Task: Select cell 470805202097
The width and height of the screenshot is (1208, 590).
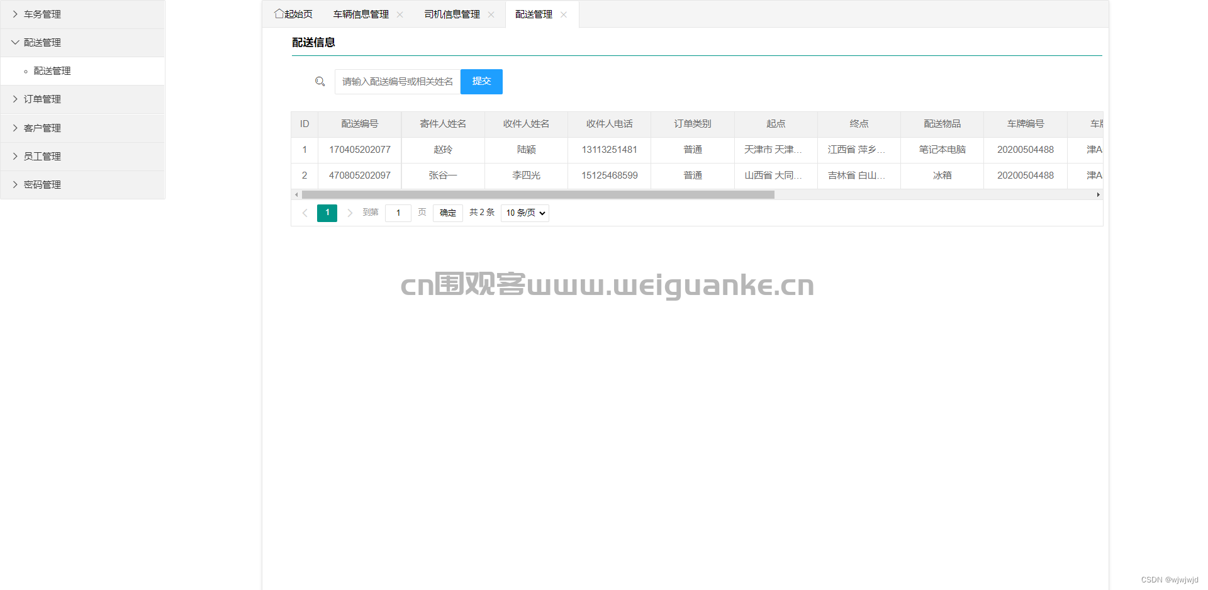Action: point(360,176)
